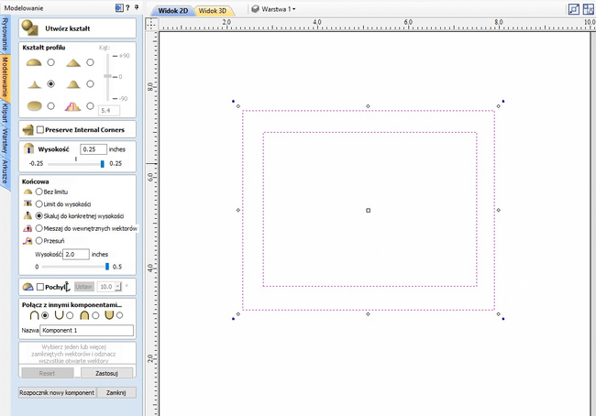Select Skaluj do konkretnej wysokości option
The height and width of the screenshot is (416, 596).
pos(39,216)
